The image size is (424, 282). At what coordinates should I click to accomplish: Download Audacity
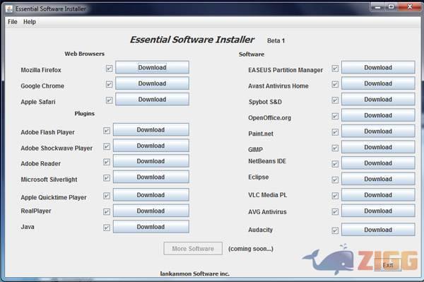point(378,230)
